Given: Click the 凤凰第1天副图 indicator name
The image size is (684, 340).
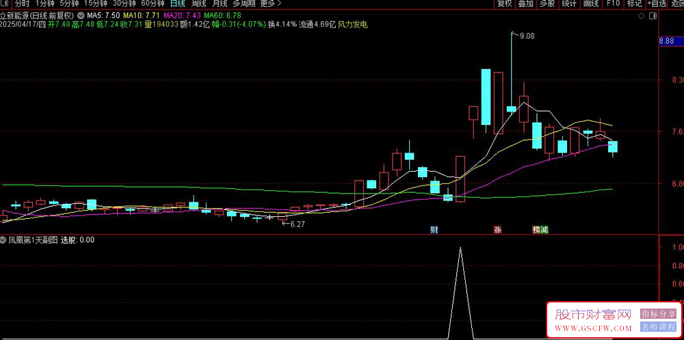Looking at the screenshot, I should click(x=34, y=239).
